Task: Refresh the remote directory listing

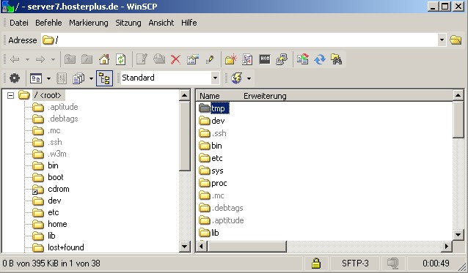Action: point(120,59)
